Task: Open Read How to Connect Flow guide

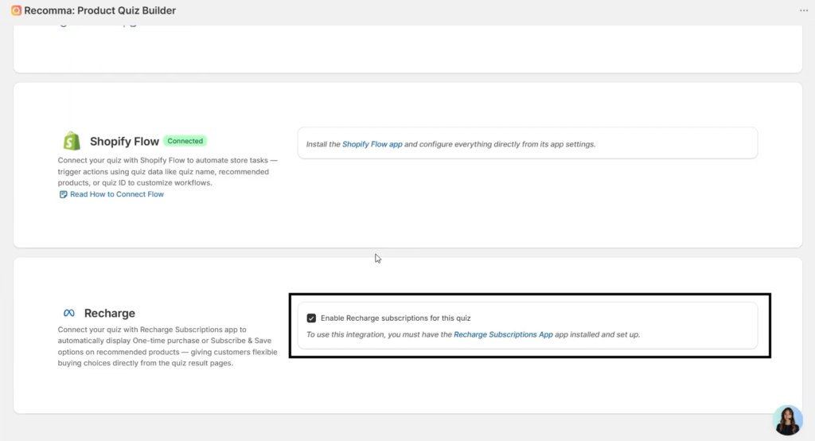Action: [x=116, y=194]
